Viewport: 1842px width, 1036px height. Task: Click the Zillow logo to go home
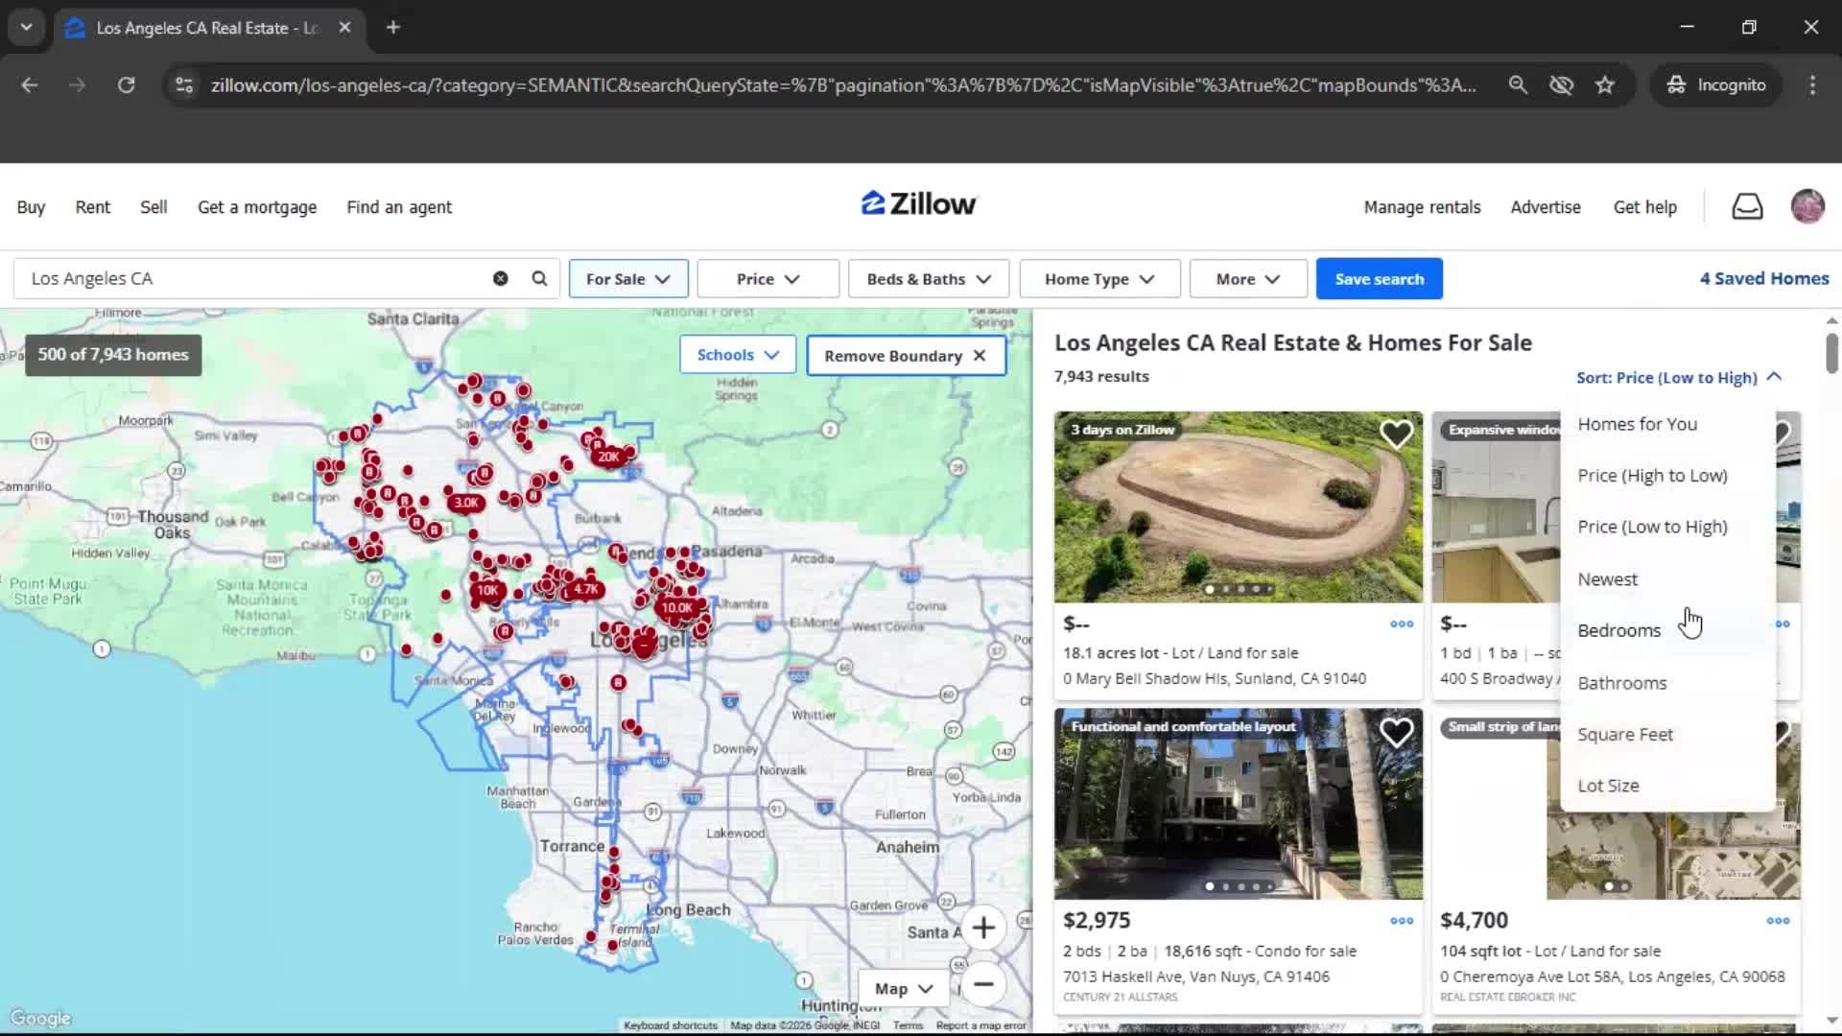click(918, 203)
